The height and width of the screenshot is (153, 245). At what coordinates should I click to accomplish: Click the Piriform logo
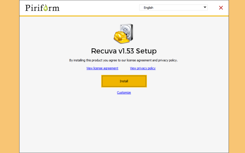(x=42, y=8)
